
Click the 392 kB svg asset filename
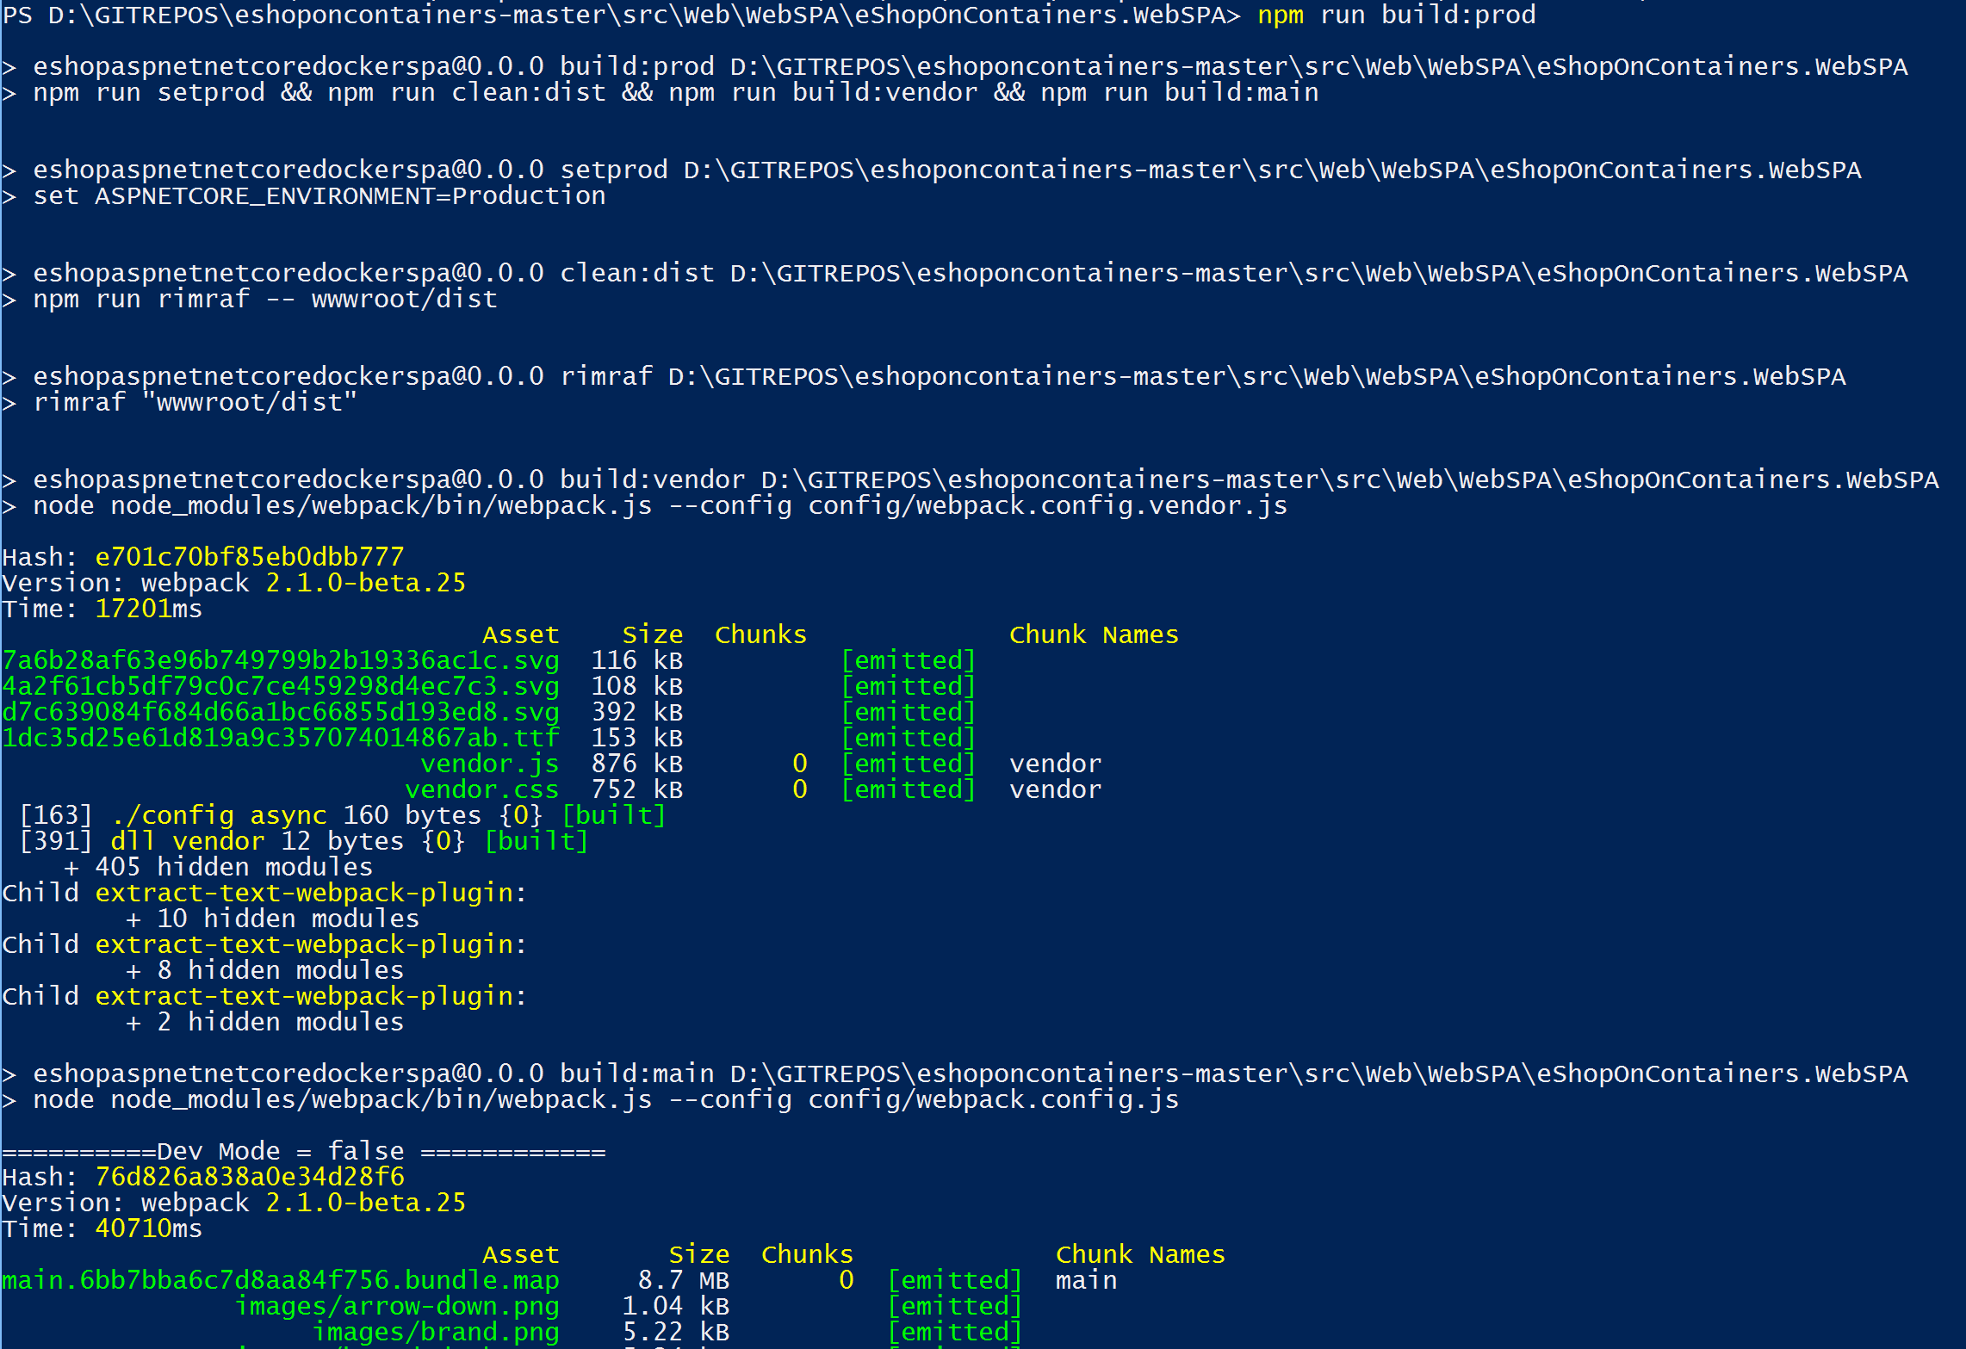tap(281, 712)
